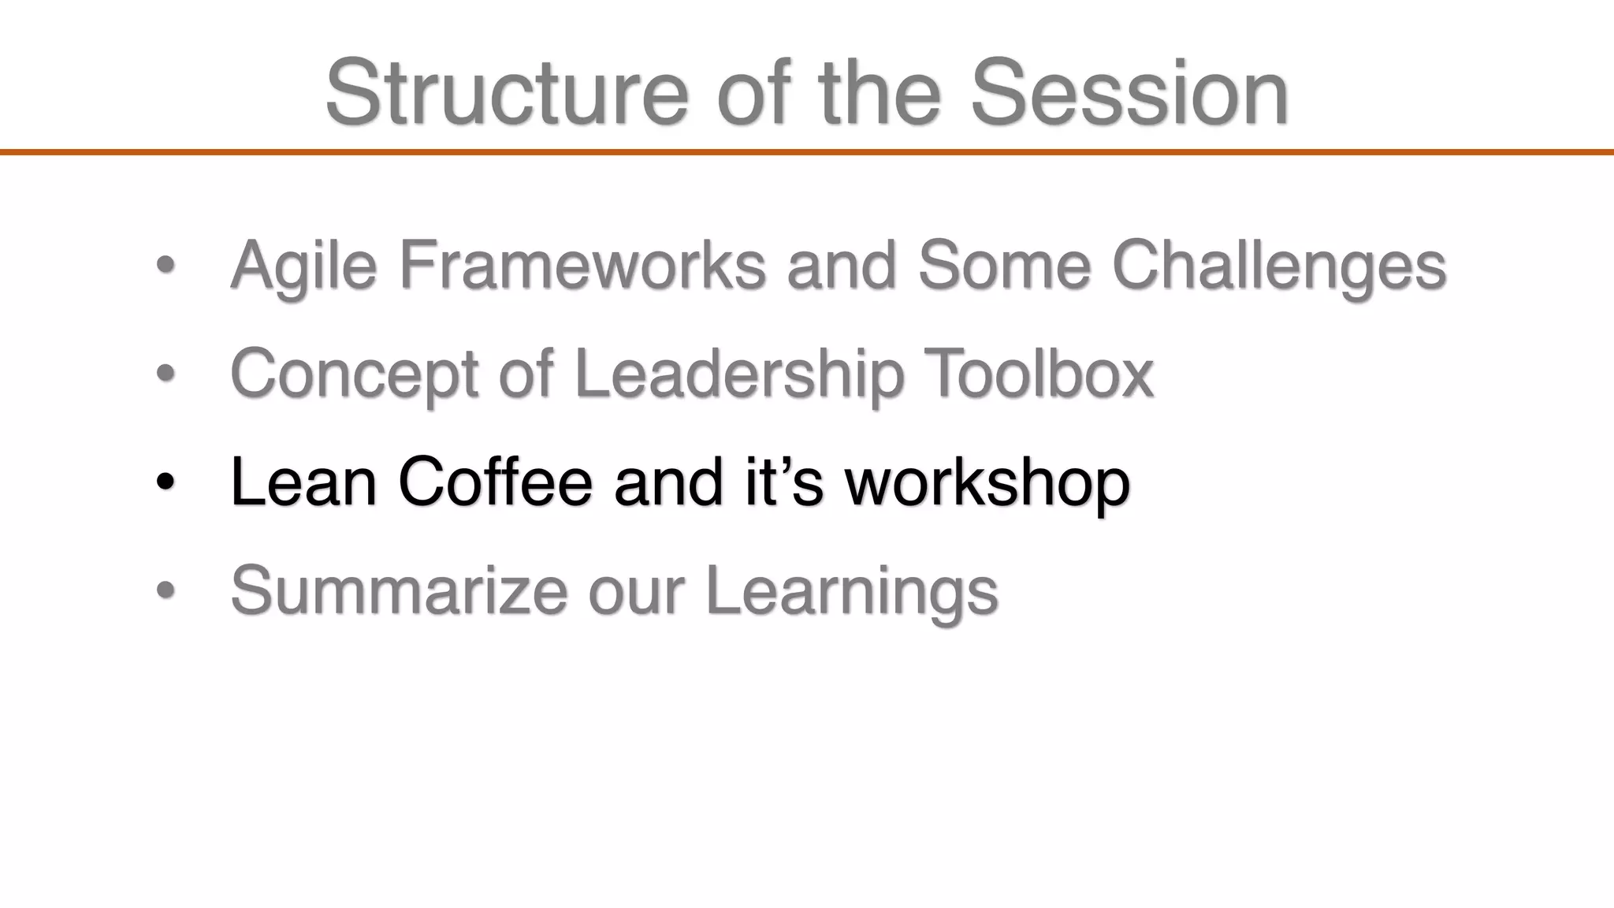Select the highlighted 'Lean Coffee and it's workshop' text
This screenshot has width=1614, height=908.
[680, 482]
